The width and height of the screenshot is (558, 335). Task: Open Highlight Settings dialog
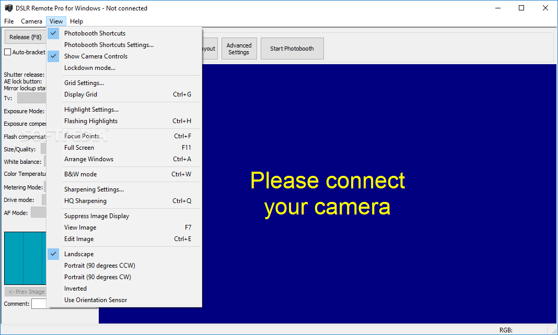tap(124, 110)
